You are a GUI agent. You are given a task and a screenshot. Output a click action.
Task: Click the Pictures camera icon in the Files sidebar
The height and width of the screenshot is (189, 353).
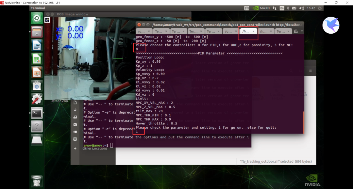coord(75,124)
